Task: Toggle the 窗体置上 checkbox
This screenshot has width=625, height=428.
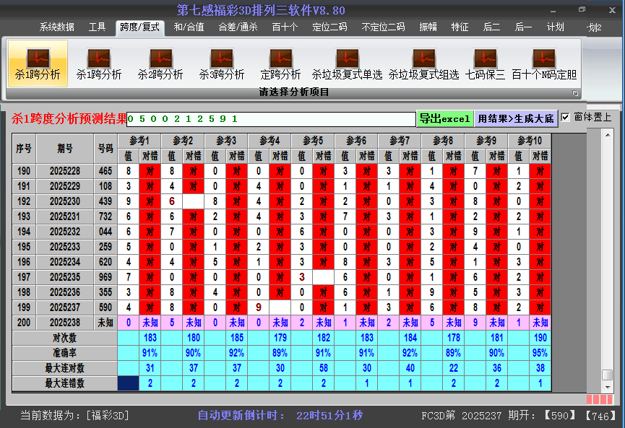Action: click(x=566, y=117)
